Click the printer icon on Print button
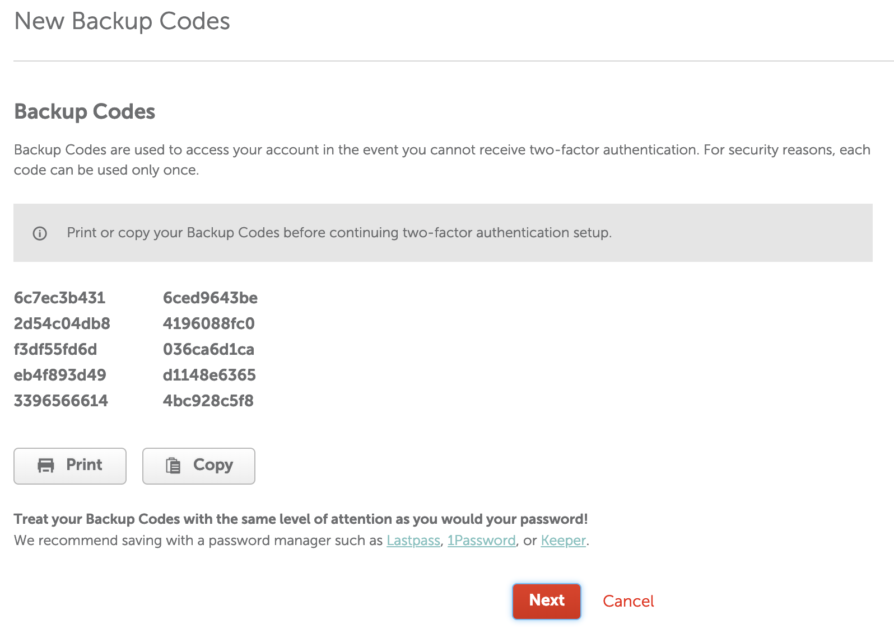This screenshot has height=629, width=894. pyautogui.click(x=46, y=465)
